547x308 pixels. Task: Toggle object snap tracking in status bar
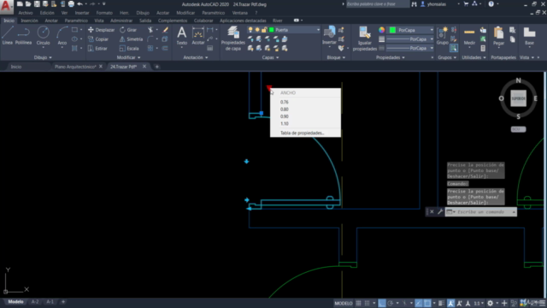coord(419,303)
